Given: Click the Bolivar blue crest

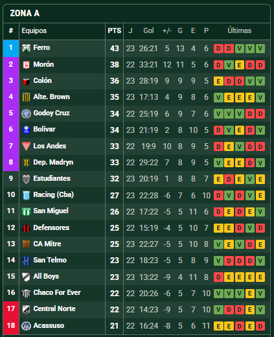Looking at the screenshot, I should (26, 130).
